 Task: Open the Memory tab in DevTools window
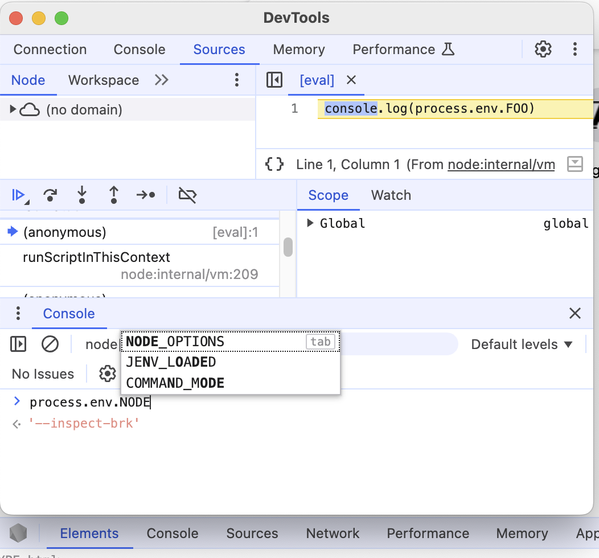coord(299,50)
